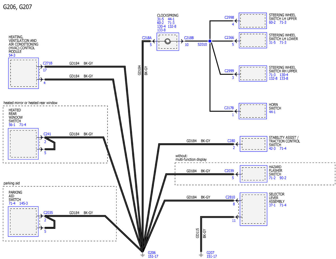Viewport: 336px width, 259px height.
Task: Open connector C218B reference
Action: tap(189, 38)
